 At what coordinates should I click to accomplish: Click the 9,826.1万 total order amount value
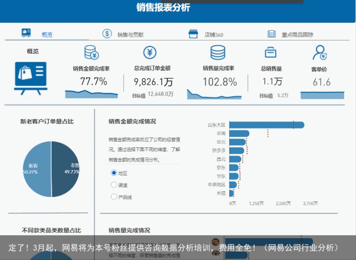(x=154, y=82)
